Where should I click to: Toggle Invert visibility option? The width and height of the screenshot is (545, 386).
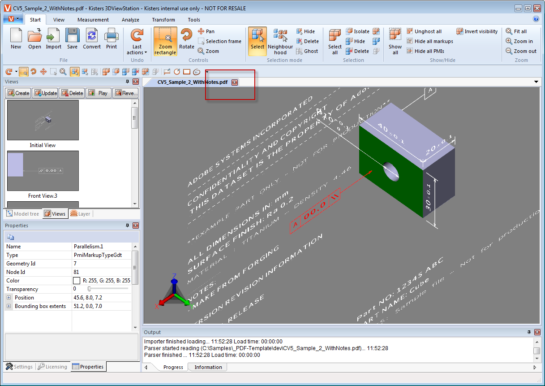[x=477, y=31]
